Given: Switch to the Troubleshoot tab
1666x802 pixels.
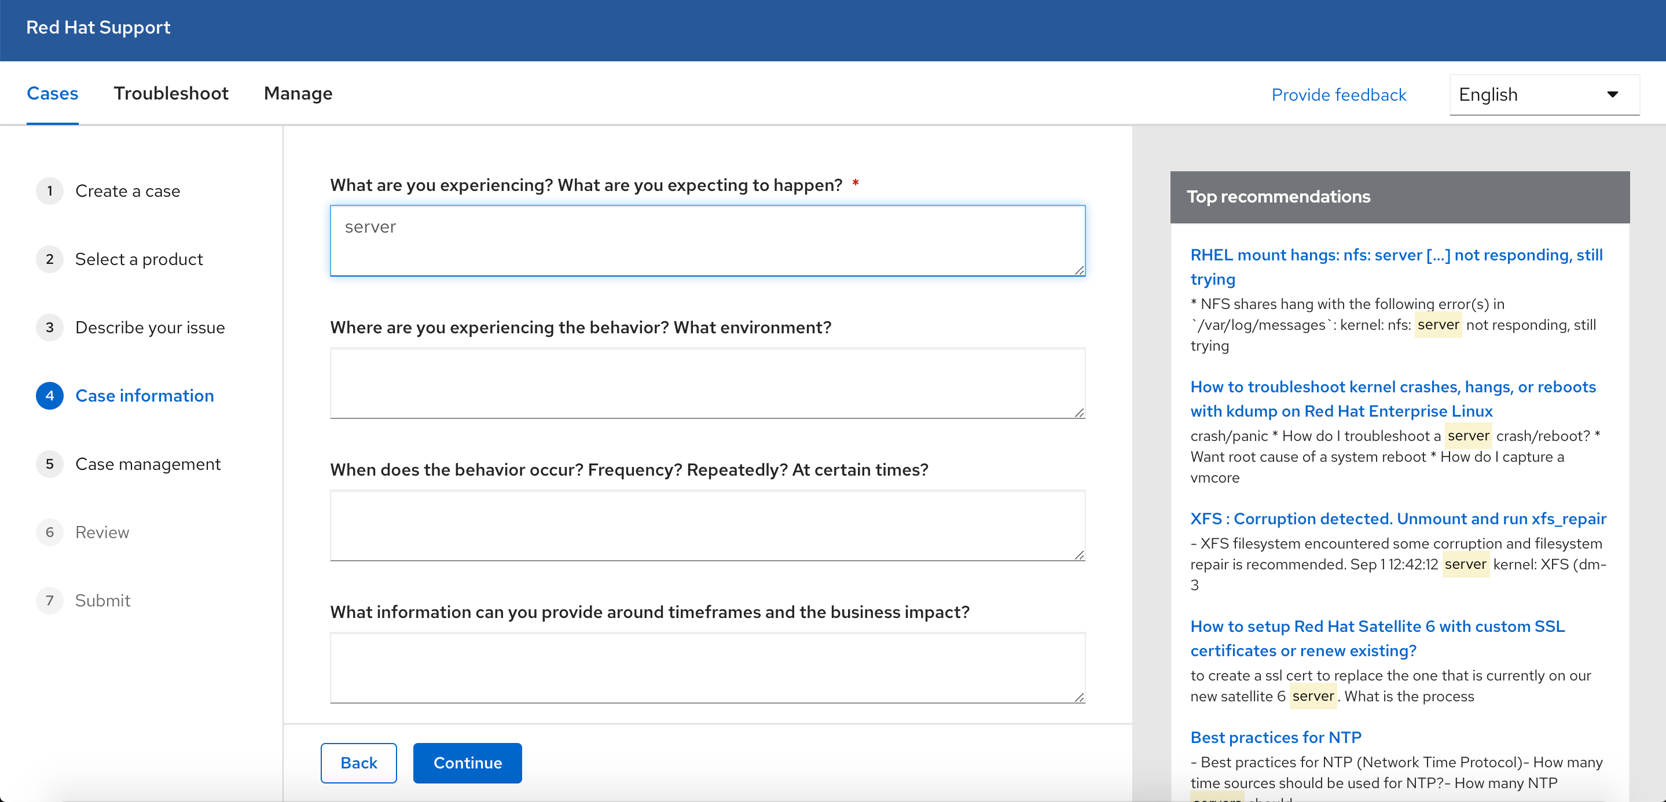Looking at the screenshot, I should click(171, 94).
